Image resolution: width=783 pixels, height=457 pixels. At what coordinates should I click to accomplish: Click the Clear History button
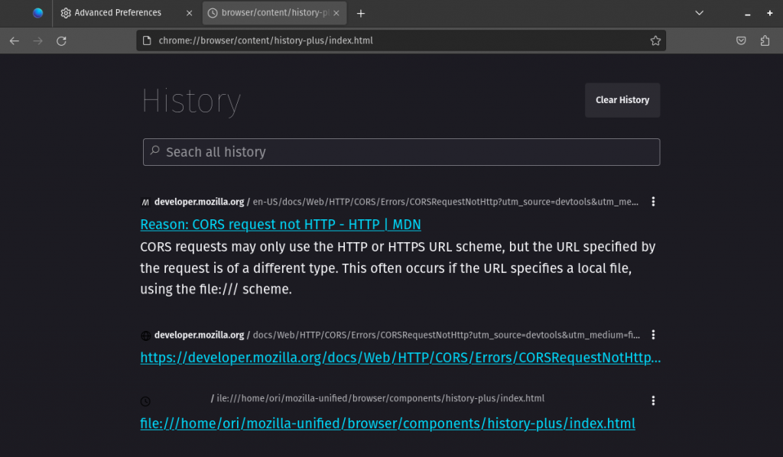622,100
